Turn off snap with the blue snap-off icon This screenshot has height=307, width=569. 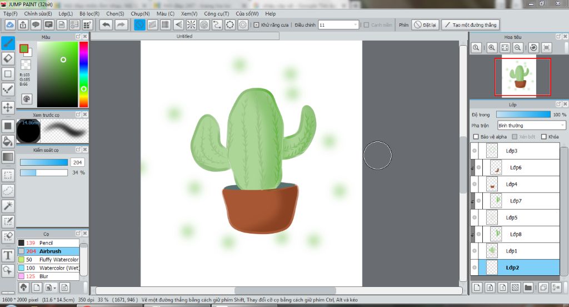click(139, 24)
